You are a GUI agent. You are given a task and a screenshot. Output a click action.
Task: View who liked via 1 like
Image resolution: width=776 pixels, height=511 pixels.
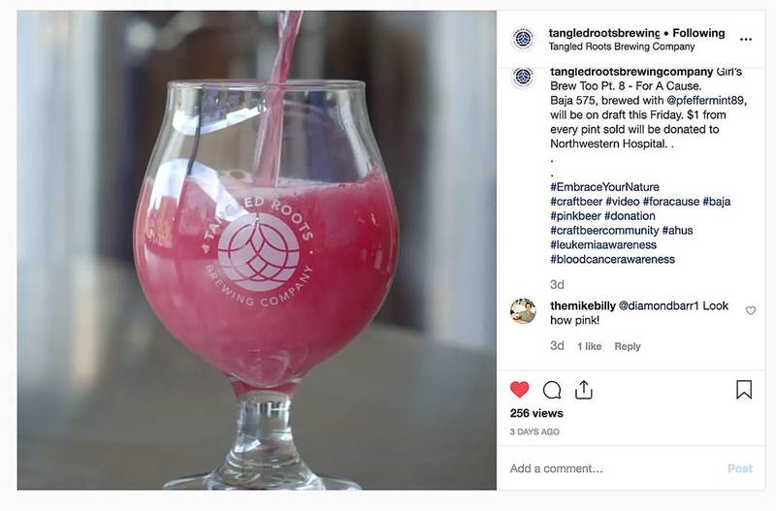[x=590, y=346]
